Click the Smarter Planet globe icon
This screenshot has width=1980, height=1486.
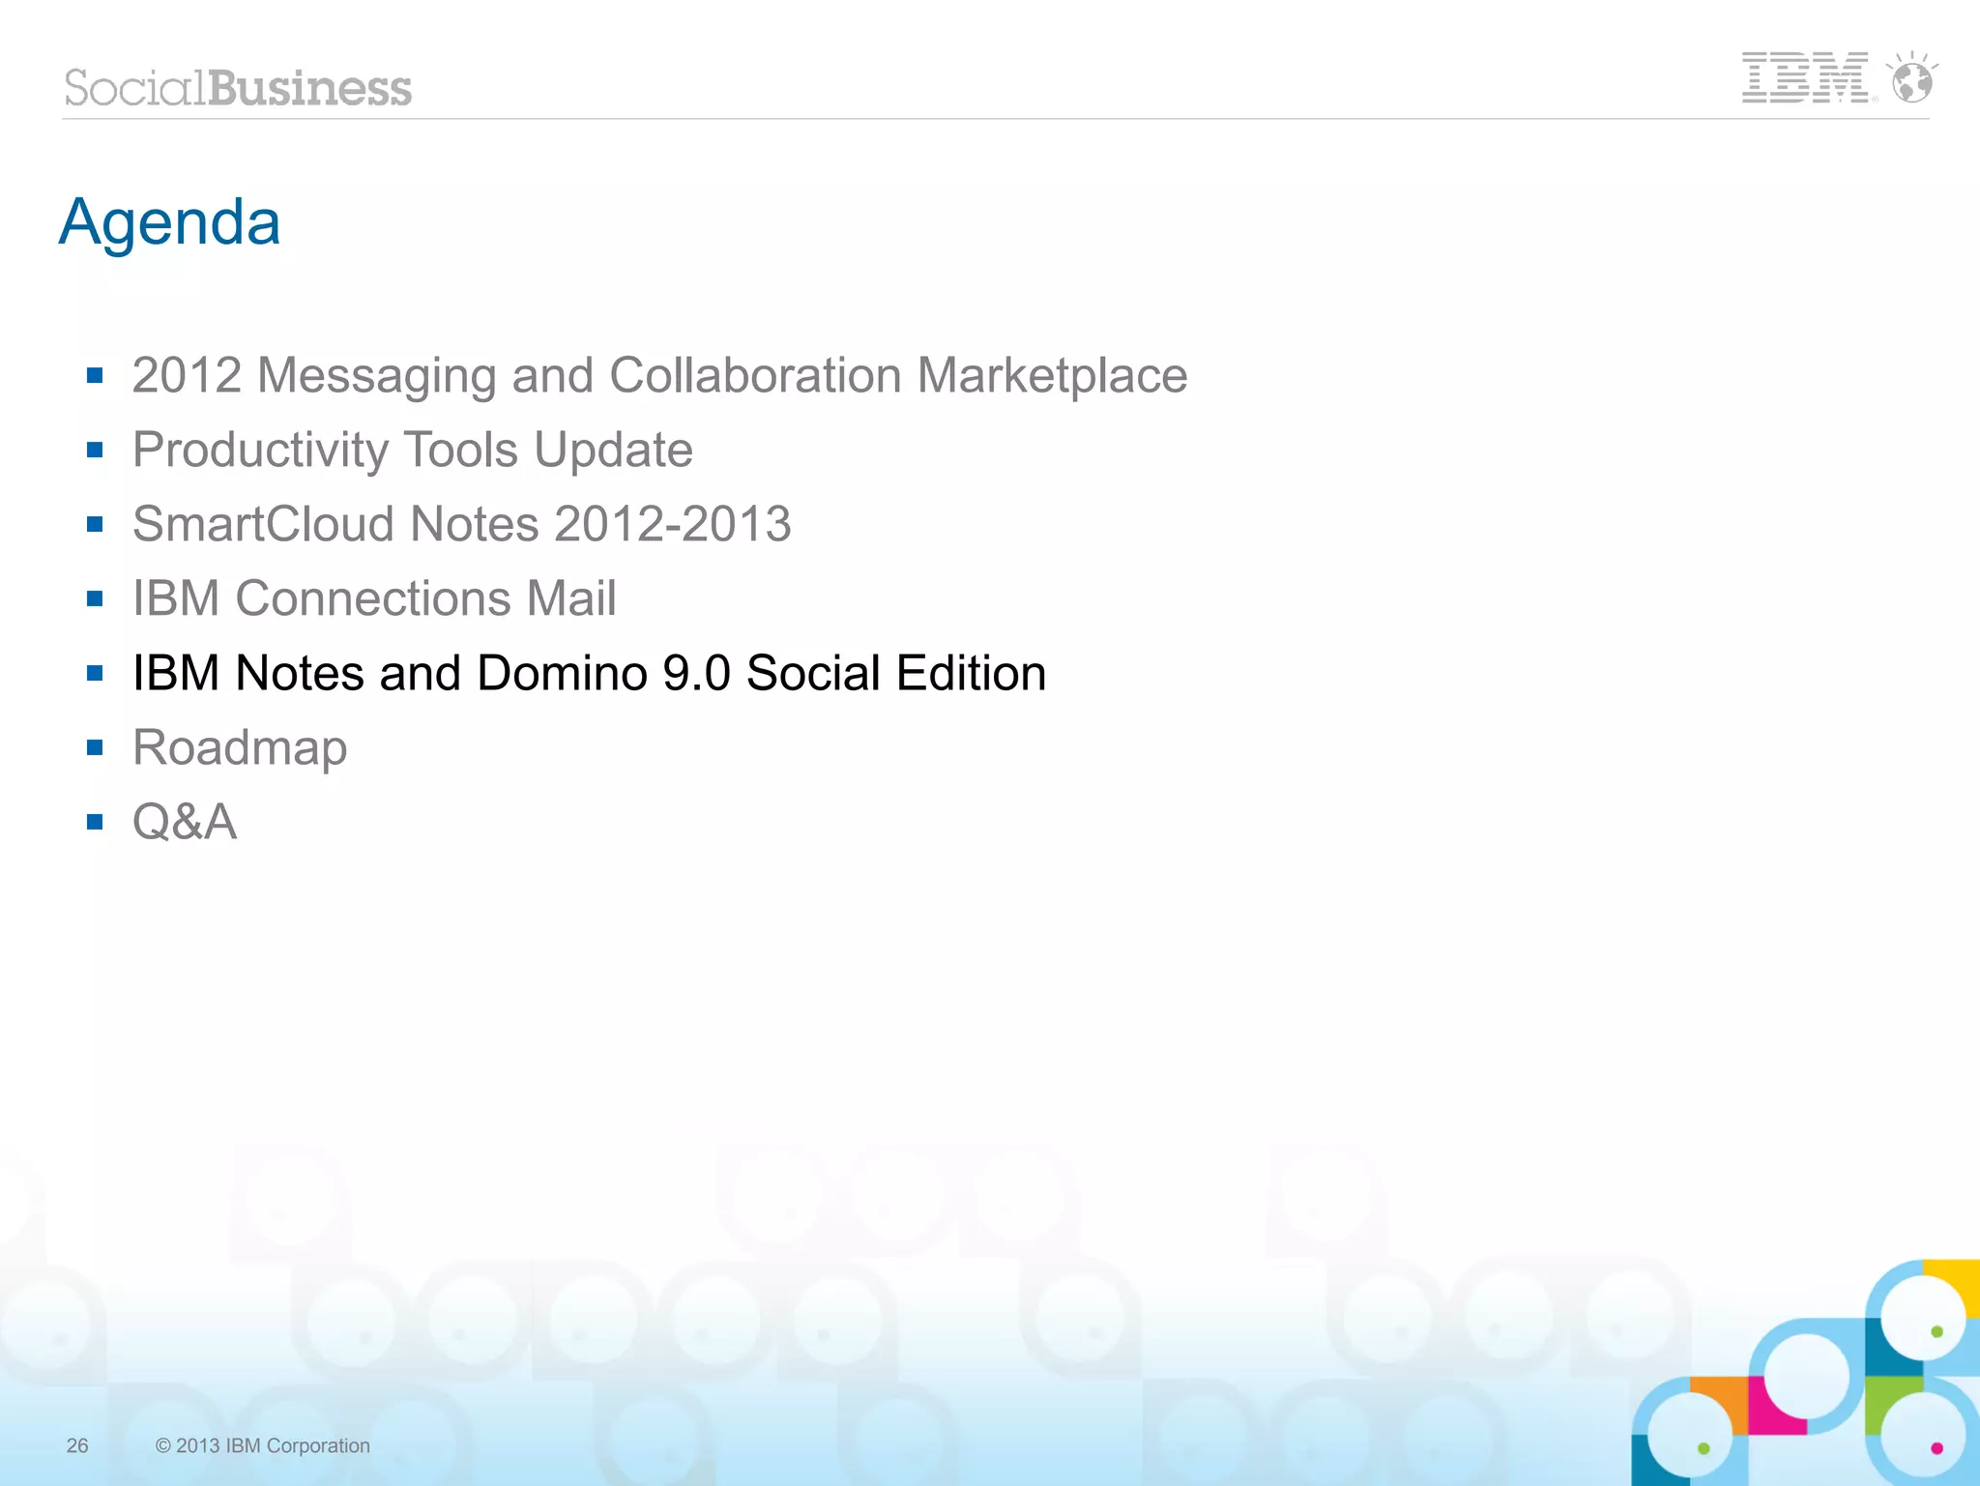coord(1912,77)
